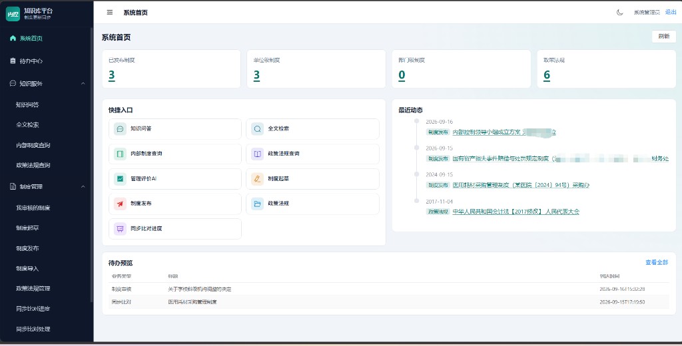Image resolution: width=682 pixels, height=346 pixels.
Task: Click 系统首页 breadcrumb in the top bar
Action: pos(135,13)
